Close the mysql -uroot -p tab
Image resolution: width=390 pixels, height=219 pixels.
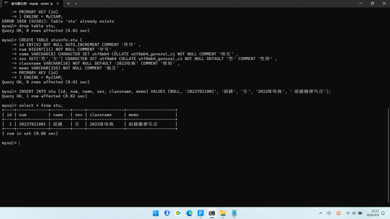[x=58, y=3]
